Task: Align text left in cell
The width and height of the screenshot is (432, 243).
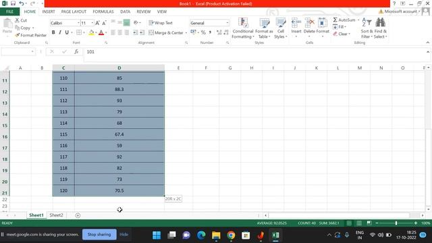Action: (x=113, y=33)
